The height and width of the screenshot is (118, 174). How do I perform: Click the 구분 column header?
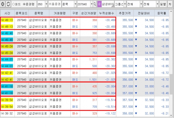(x=75, y=13)
